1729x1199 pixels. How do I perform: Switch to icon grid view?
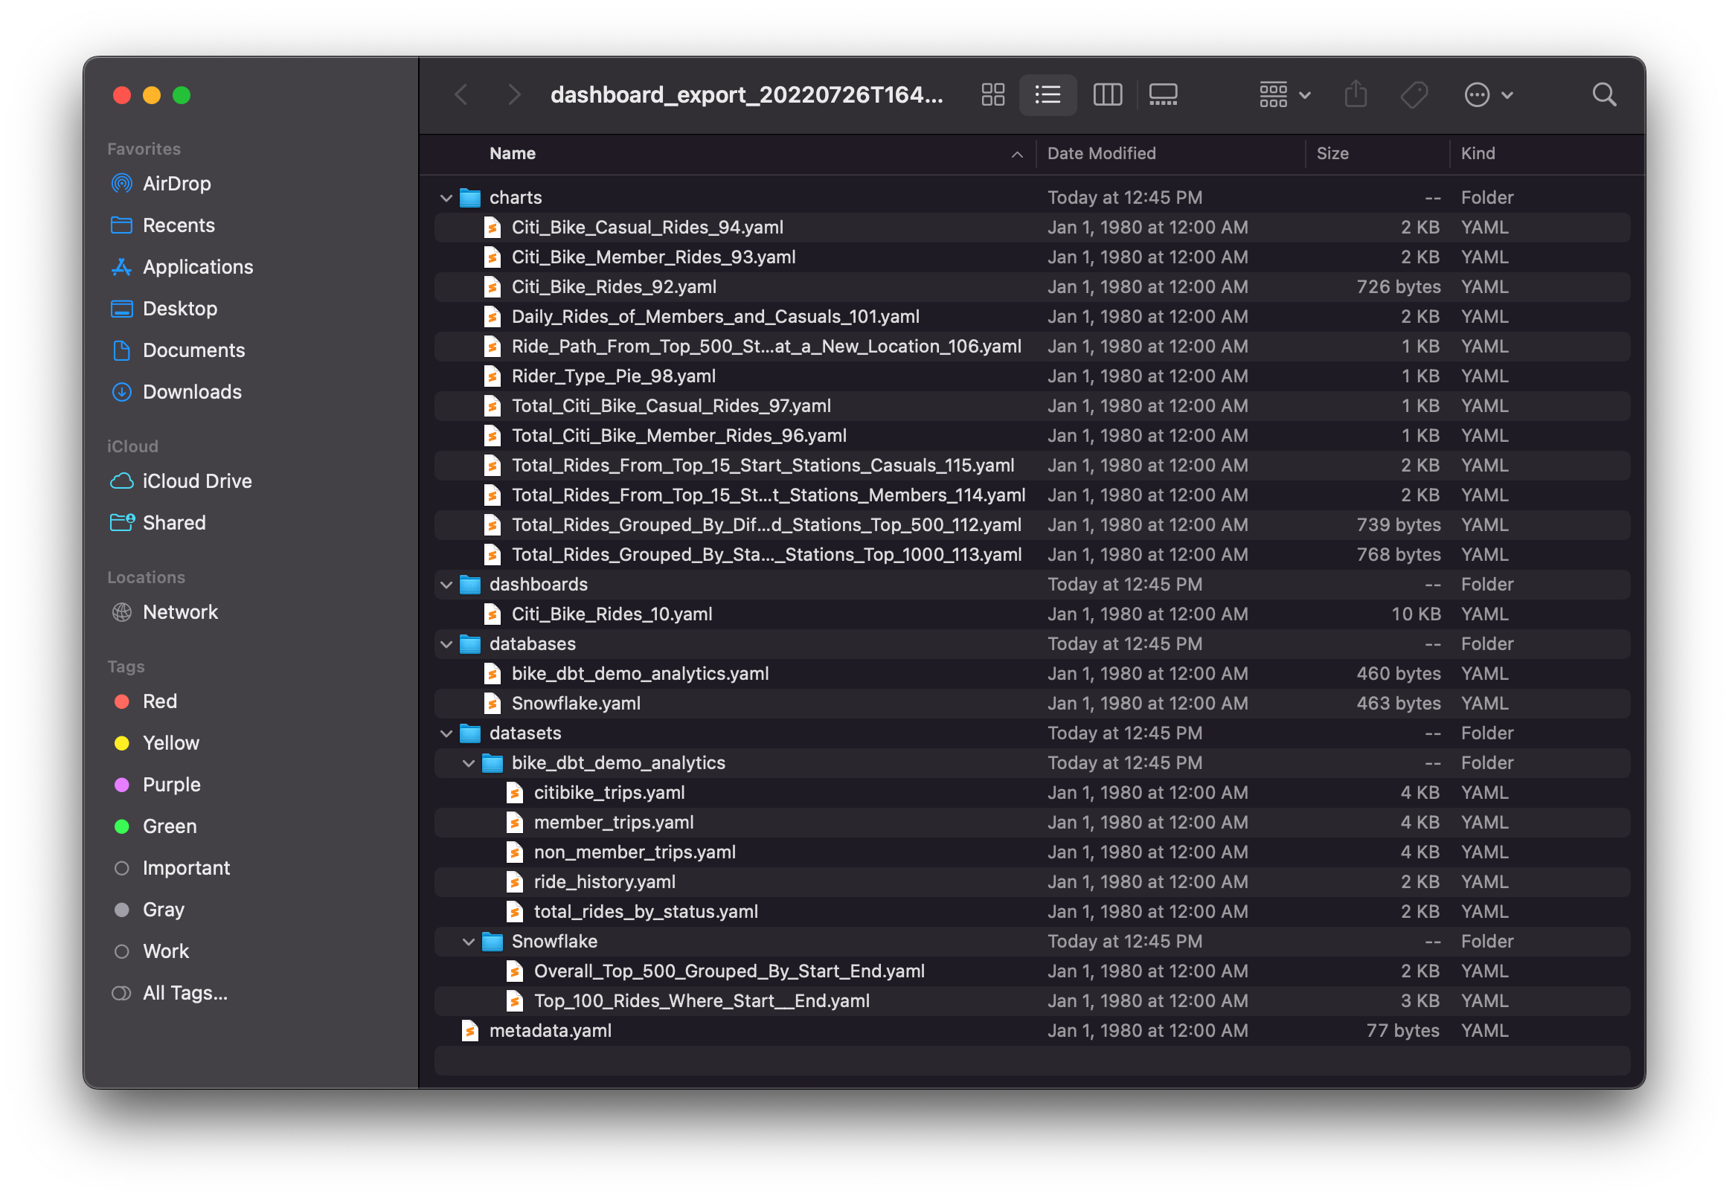tap(992, 94)
